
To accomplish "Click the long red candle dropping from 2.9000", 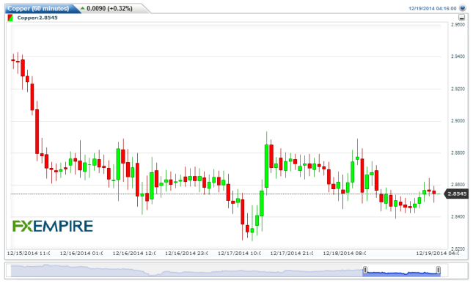I will tap(37, 131).
